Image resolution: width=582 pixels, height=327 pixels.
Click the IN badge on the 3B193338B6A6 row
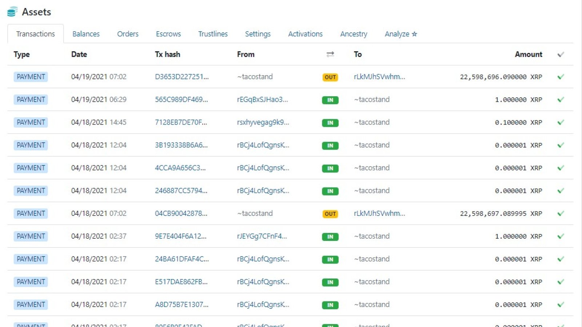[330, 145]
